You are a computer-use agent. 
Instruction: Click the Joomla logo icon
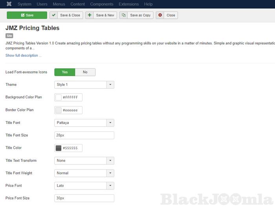9,4
